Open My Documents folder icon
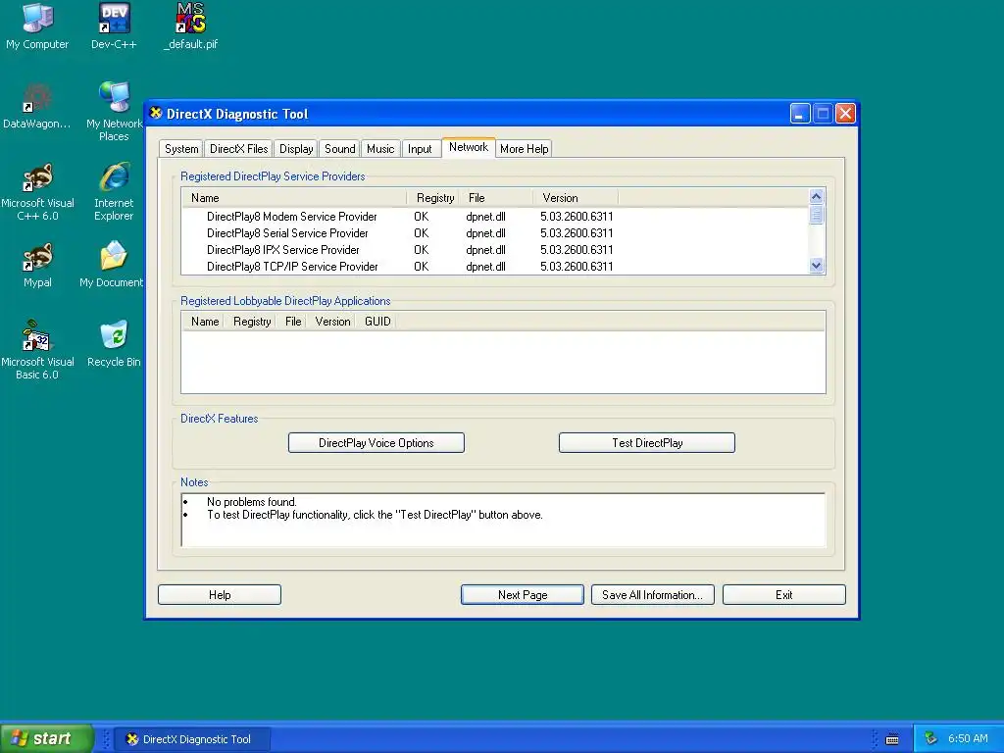 [x=113, y=265]
